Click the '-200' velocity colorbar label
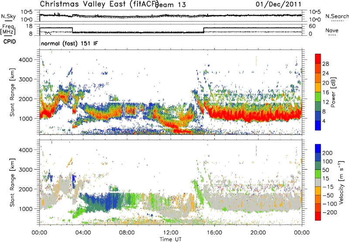The width and height of the screenshot is (349, 242). tap(330, 212)
